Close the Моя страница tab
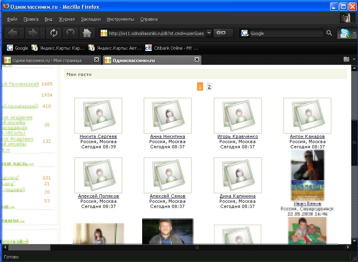Image resolution: width=358 pixels, height=262 pixels. (x=96, y=60)
